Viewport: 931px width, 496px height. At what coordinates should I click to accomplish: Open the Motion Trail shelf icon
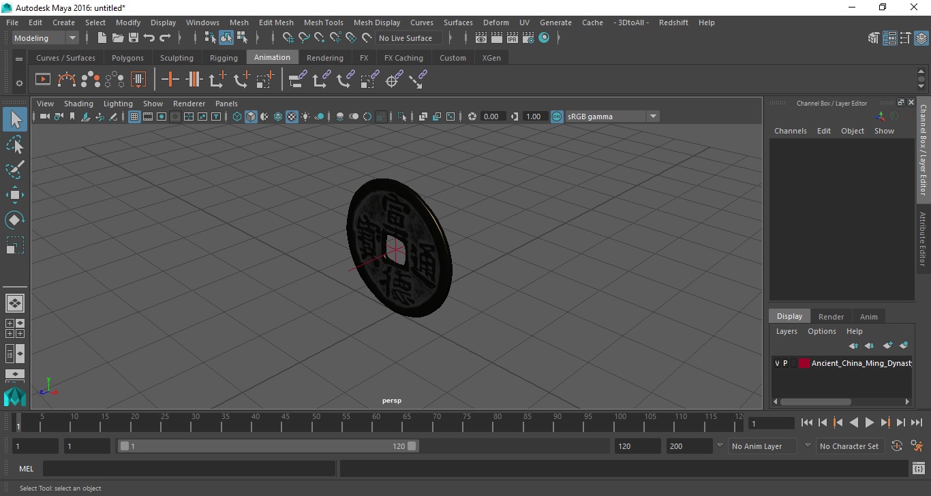tap(67, 80)
